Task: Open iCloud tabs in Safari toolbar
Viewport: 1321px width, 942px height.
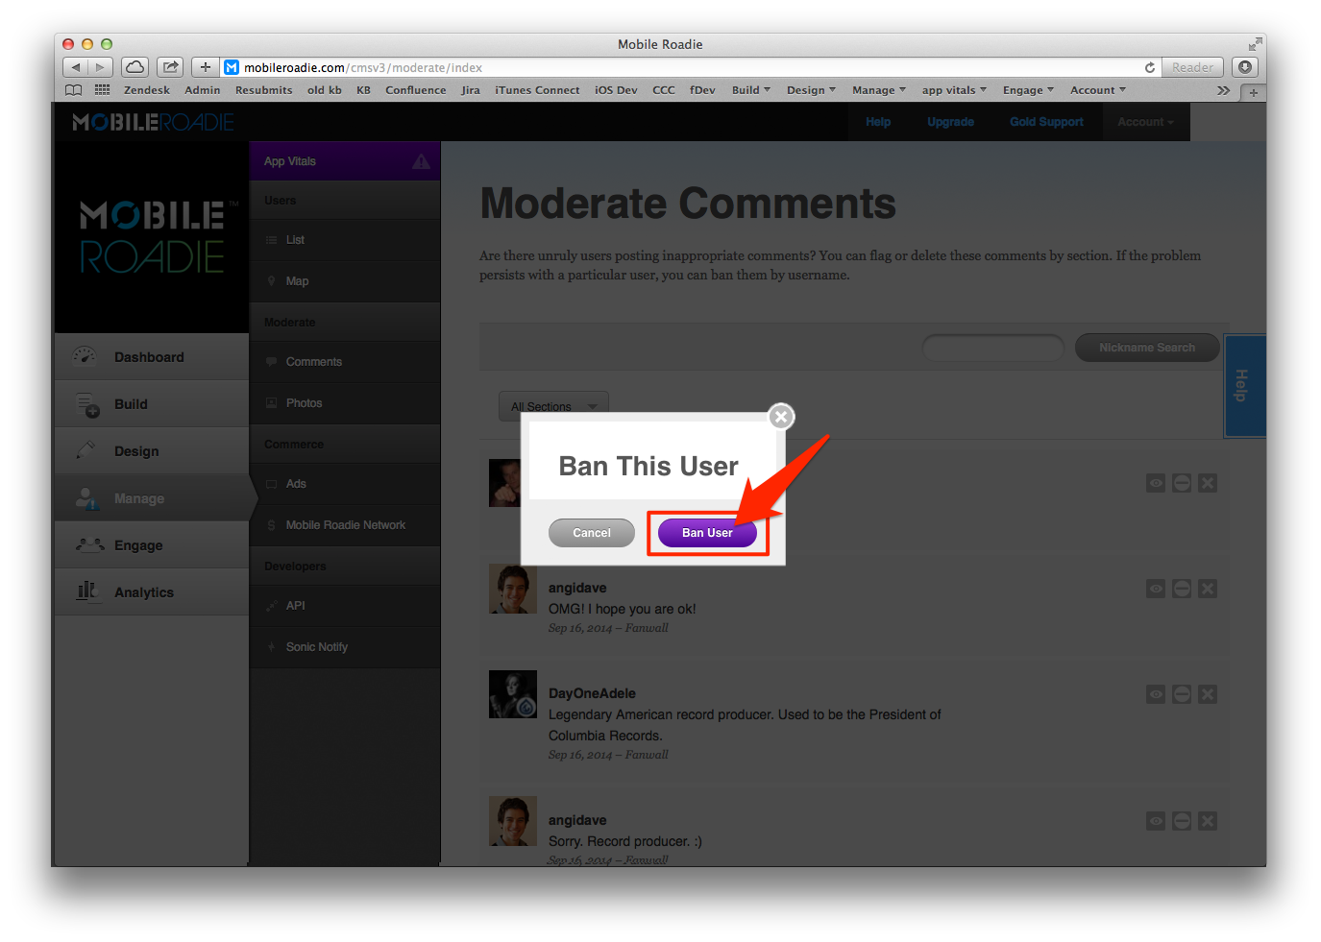Action: tap(135, 67)
